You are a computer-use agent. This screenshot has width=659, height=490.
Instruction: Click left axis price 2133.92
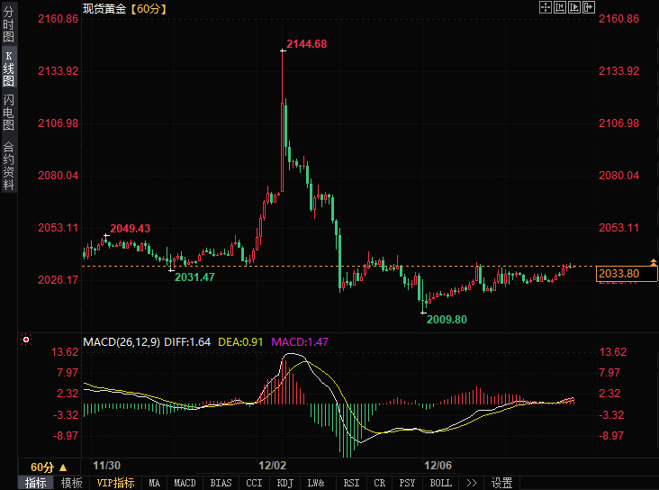coord(58,70)
